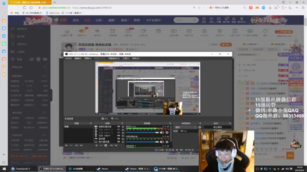Viewport: 307px width, 172px height.
Task: Open the 鱼吧 link in Douyu header
Action: pyautogui.click(x=137, y=20)
